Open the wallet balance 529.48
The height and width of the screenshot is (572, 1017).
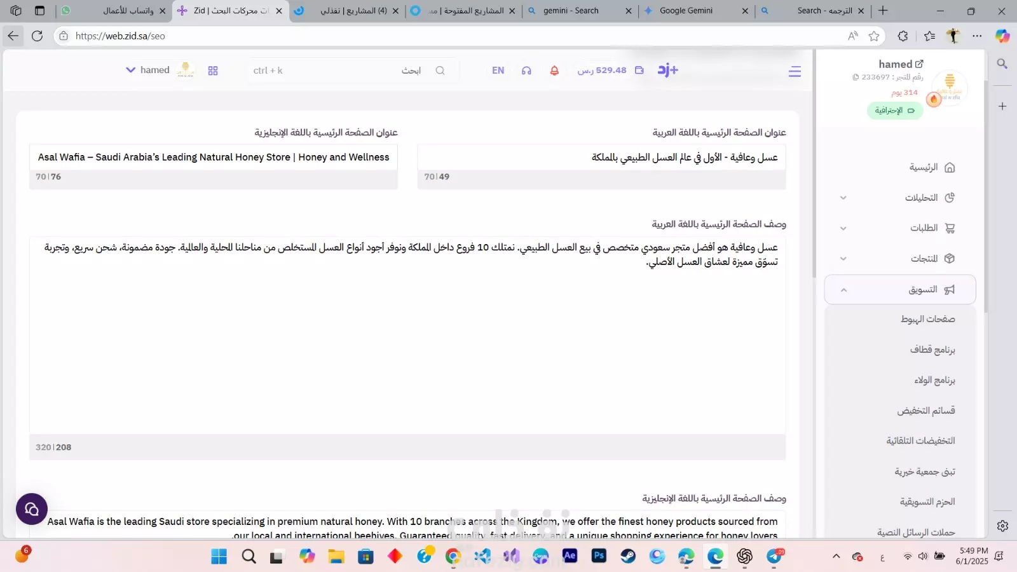tap(610, 70)
